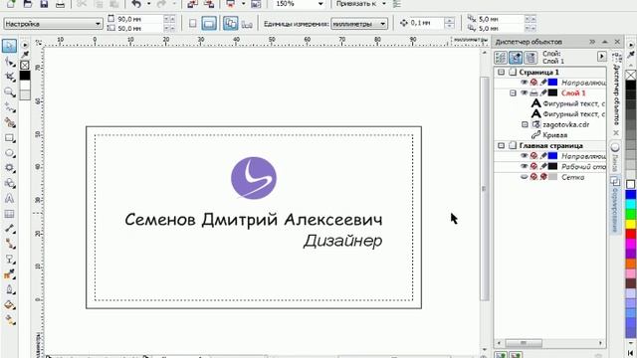This screenshot has width=637, height=358.
Task: Click the Save (floppy disk) icon
Action: (x=44, y=4)
